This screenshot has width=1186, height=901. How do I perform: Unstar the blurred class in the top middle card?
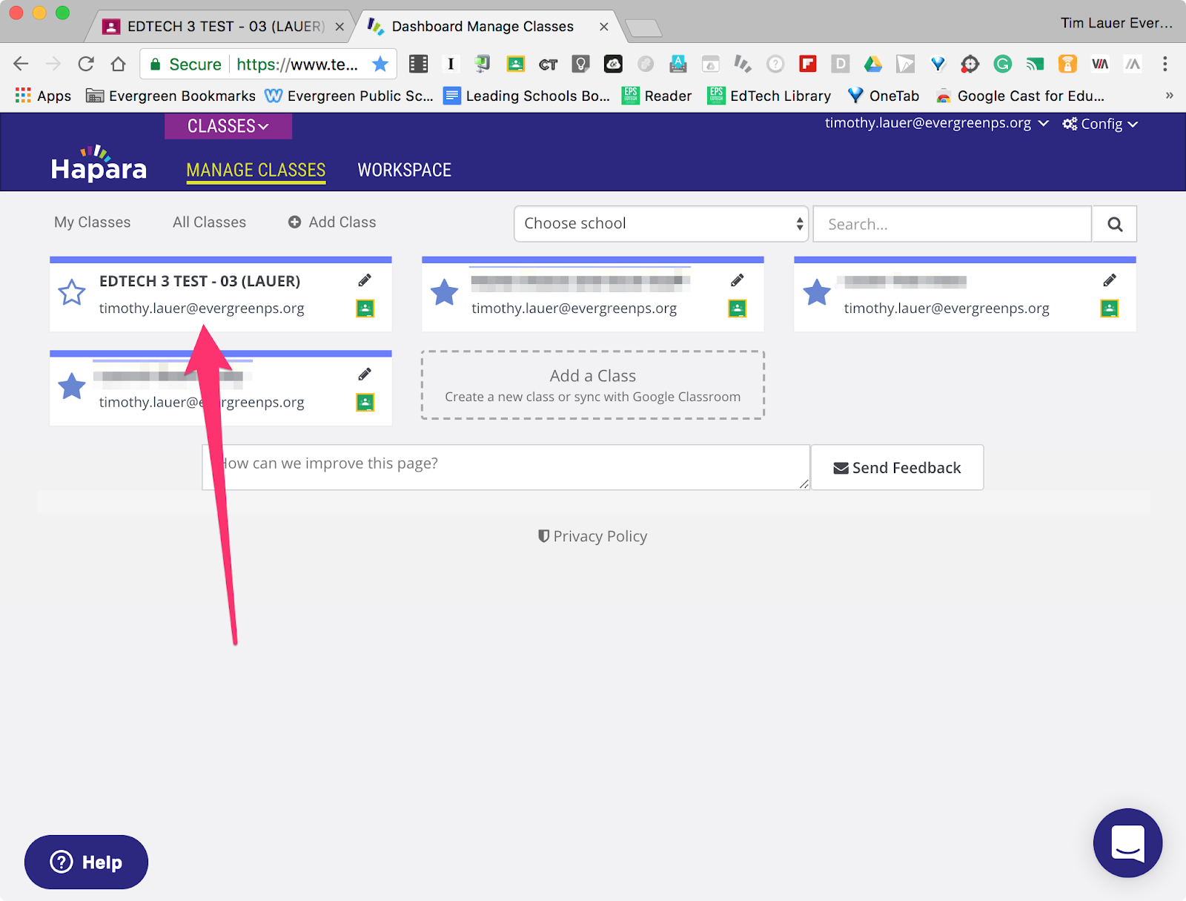(445, 292)
